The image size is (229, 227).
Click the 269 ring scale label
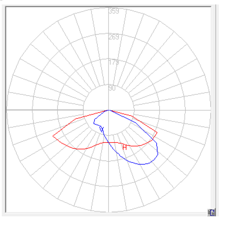114,37
